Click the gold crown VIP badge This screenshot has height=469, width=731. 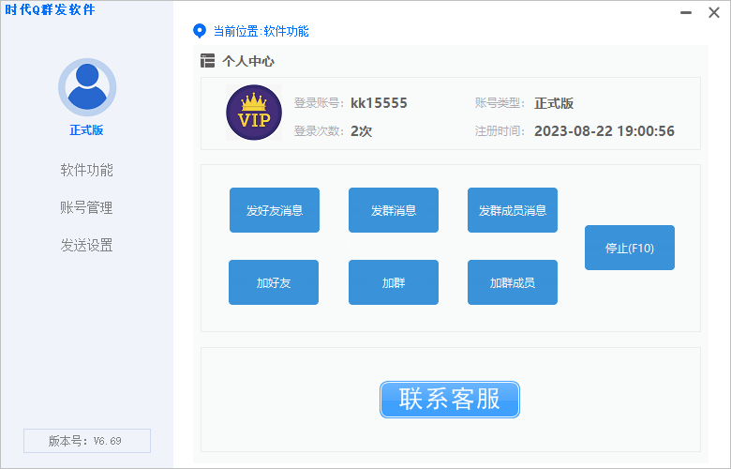click(x=254, y=113)
